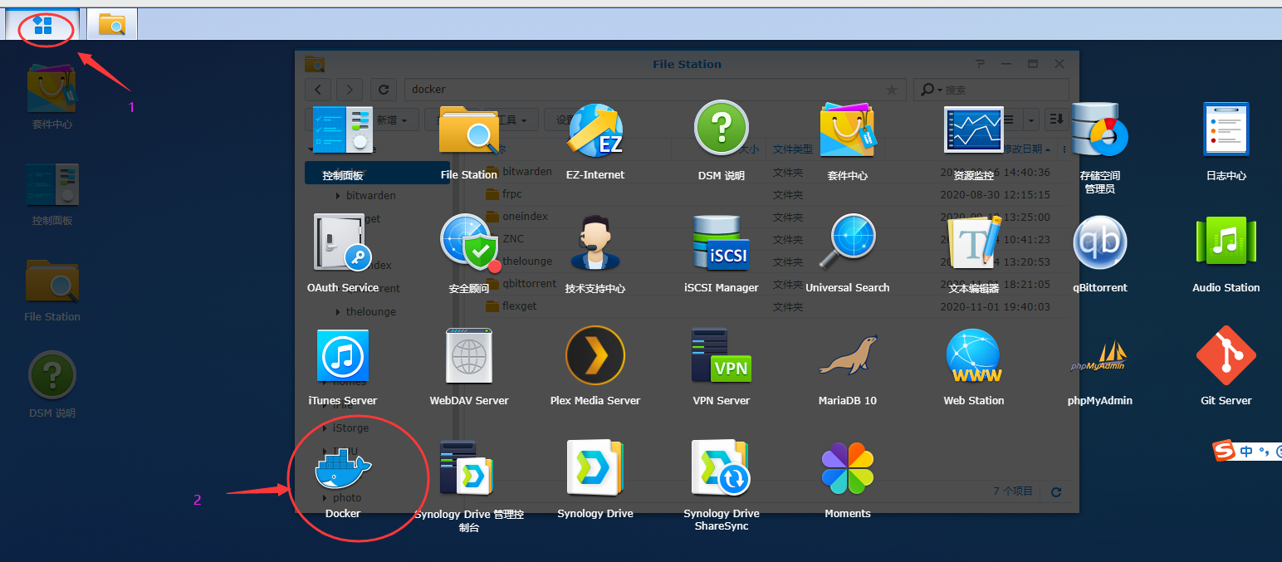The image size is (1282, 562).
Task: Open DSM 说明 in the main menu grid
Action: click(x=722, y=142)
